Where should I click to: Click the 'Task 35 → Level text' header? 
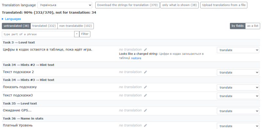pos(20,104)
